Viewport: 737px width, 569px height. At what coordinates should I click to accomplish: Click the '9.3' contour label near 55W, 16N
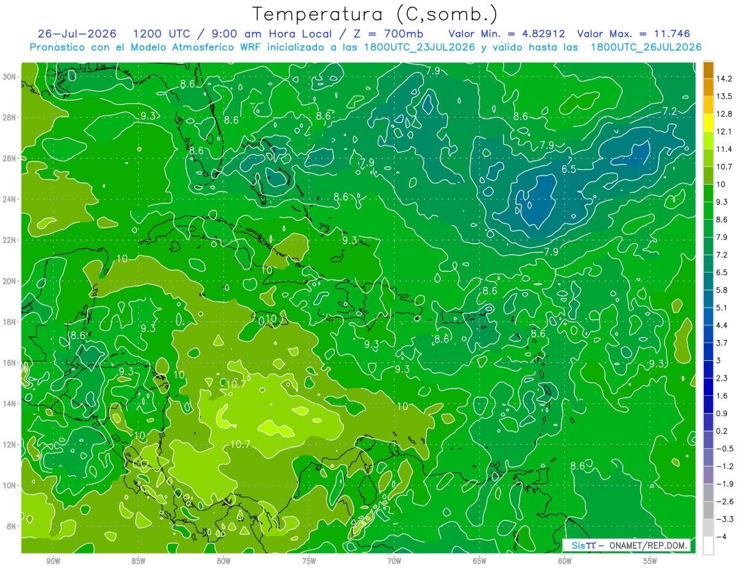657,363
